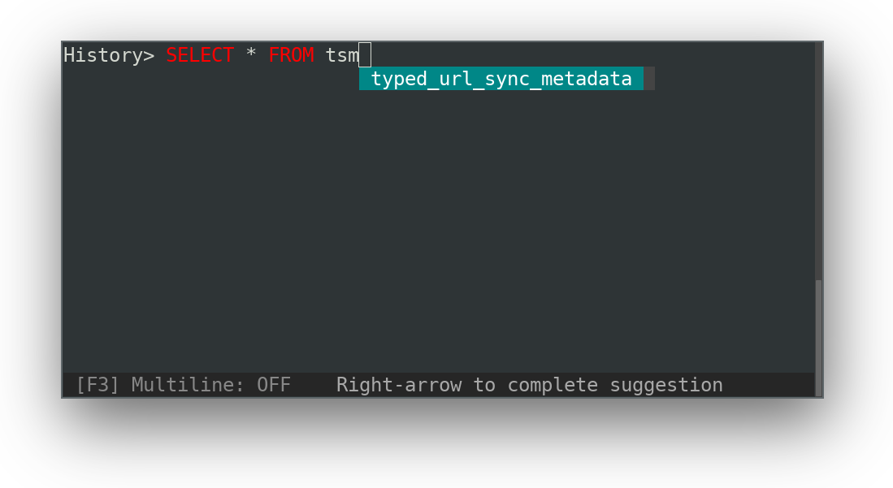Viewport: 893px width, 488px height.
Task: Toggle the Multiline: OFF status indicator
Action: 210,385
